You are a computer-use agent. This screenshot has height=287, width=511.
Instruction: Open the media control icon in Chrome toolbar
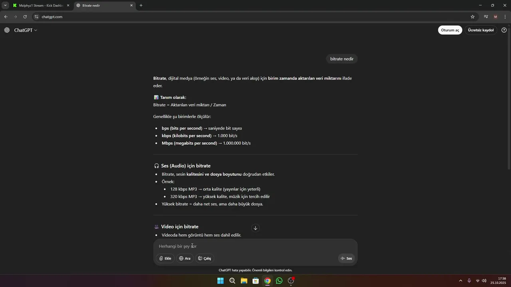click(x=486, y=17)
